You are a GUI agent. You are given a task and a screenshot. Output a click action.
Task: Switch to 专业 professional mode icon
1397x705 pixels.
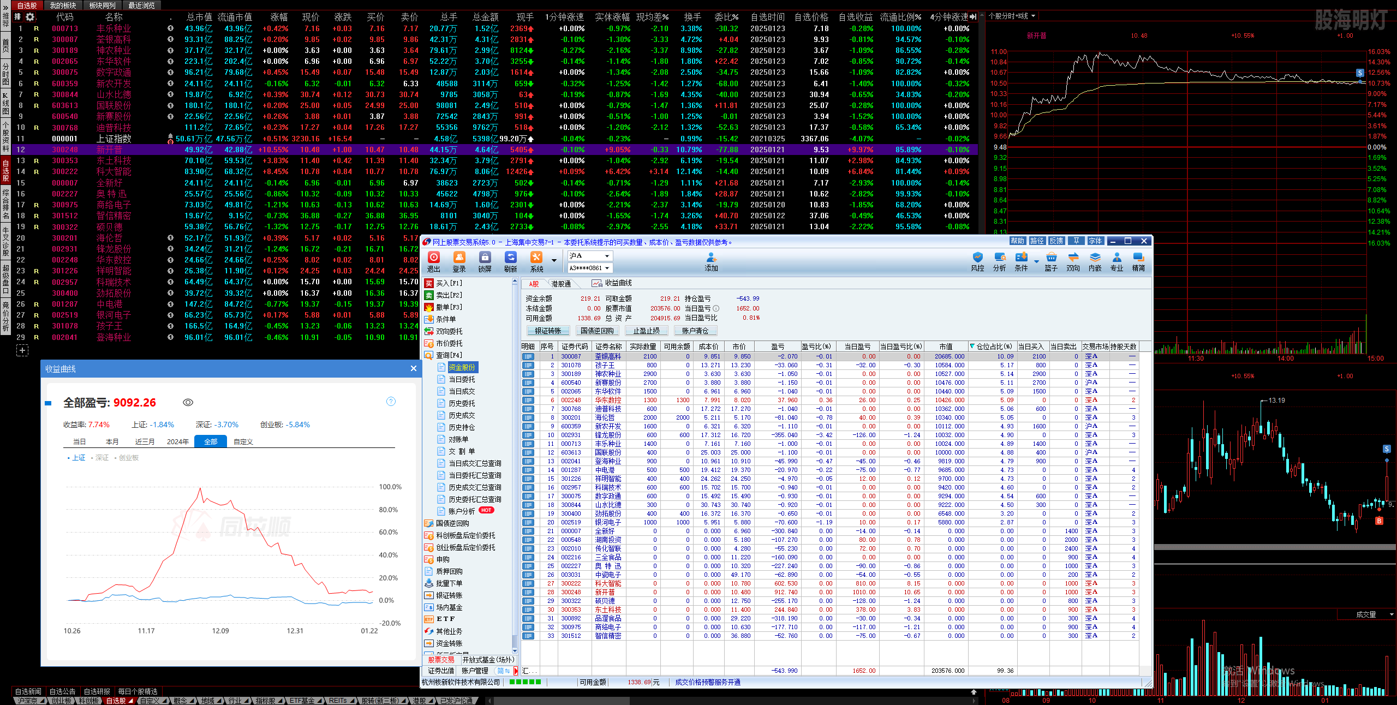pos(1117,262)
